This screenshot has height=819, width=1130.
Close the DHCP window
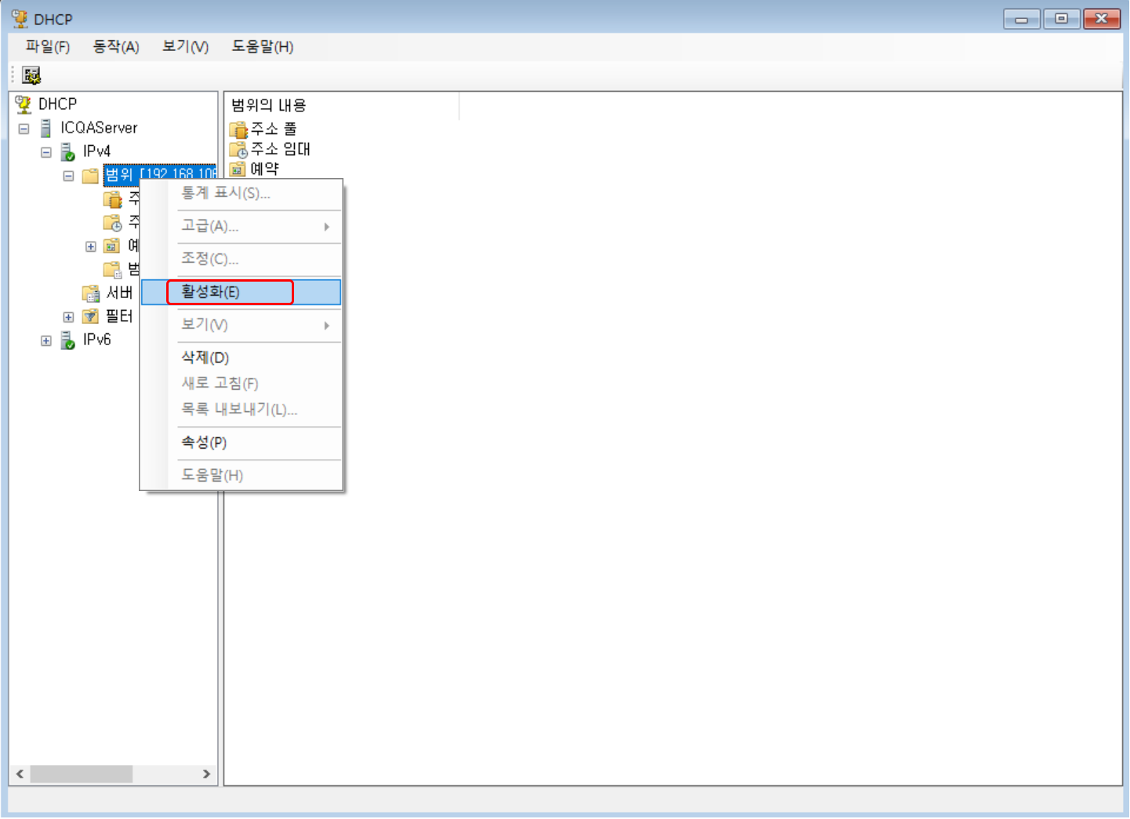click(1102, 19)
